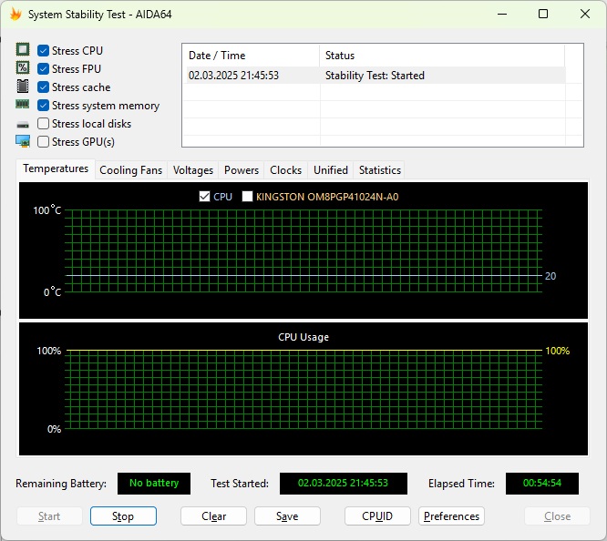Click the CPU chip icon beside Stress CPU
The height and width of the screenshot is (541, 607).
click(23, 51)
